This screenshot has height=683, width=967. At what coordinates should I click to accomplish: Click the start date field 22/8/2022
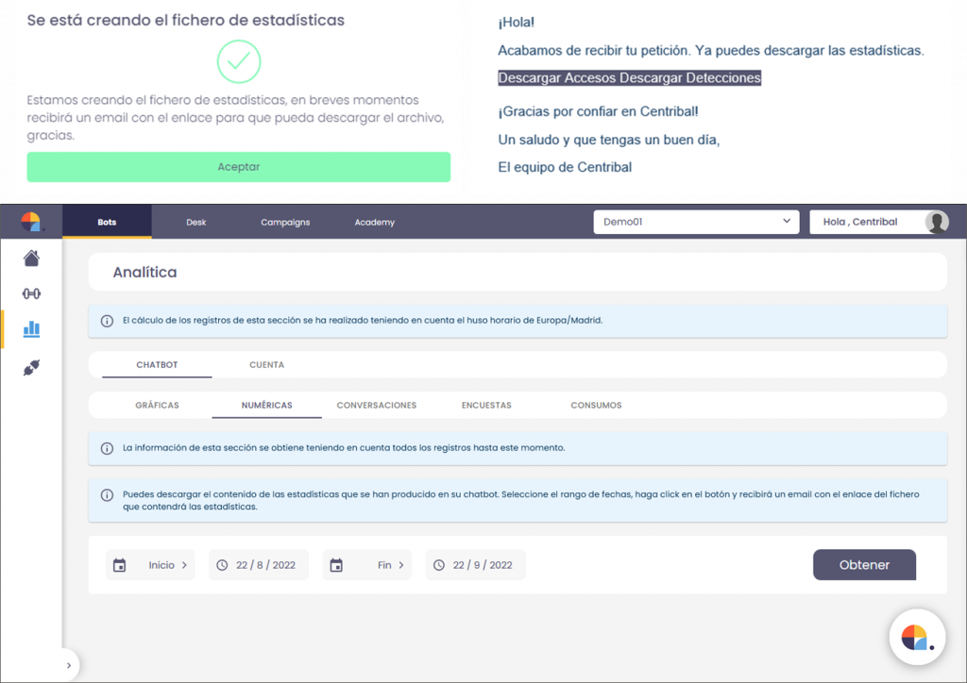(x=259, y=565)
